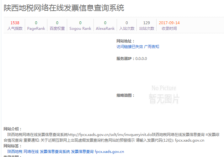
Task: Click the 出站次数 label
Action: click(x=147, y=29)
